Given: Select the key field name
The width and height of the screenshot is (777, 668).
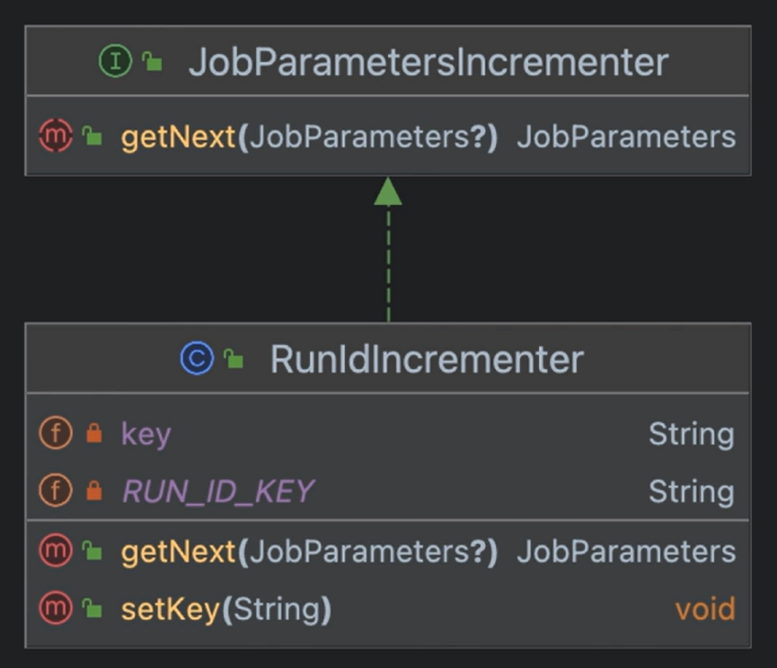Looking at the screenshot, I should click(x=146, y=435).
